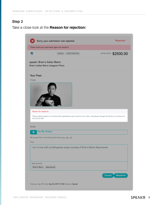Click the #sponsored required word chip
Image resolution: width=158 pixels, height=205 pixels.
click(x=50, y=167)
